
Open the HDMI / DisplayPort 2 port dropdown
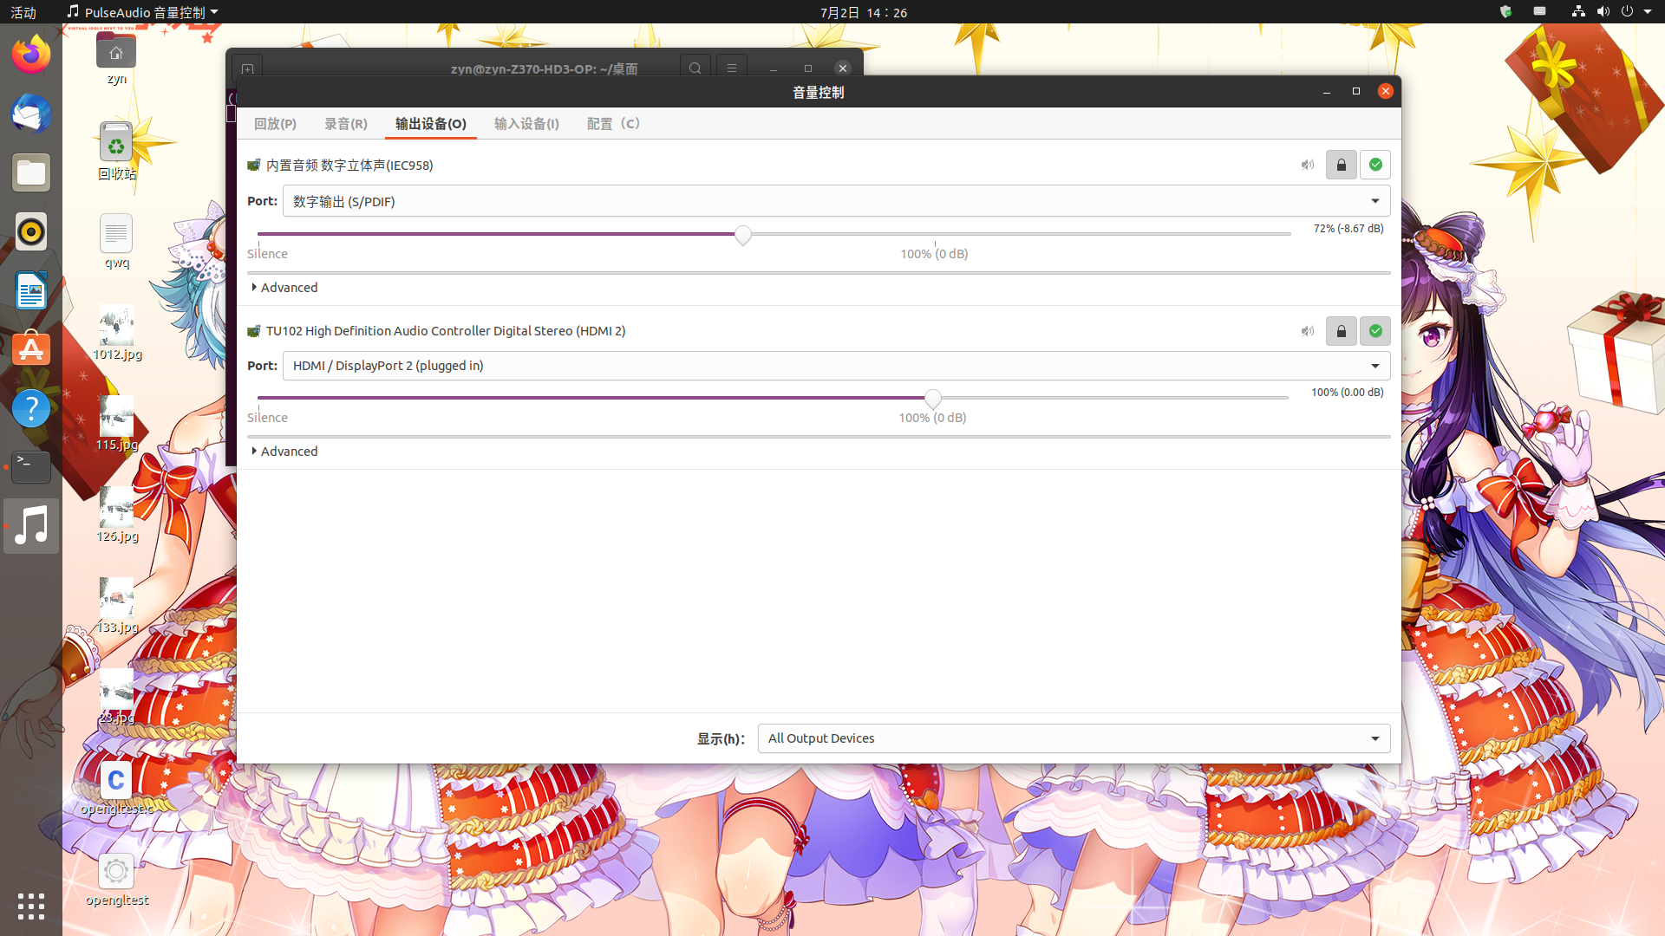point(836,366)
